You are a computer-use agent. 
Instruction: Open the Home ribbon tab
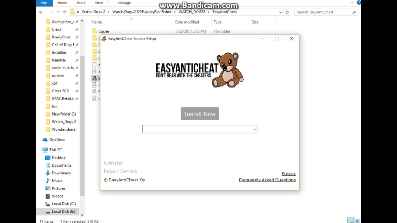click(62, 3)
